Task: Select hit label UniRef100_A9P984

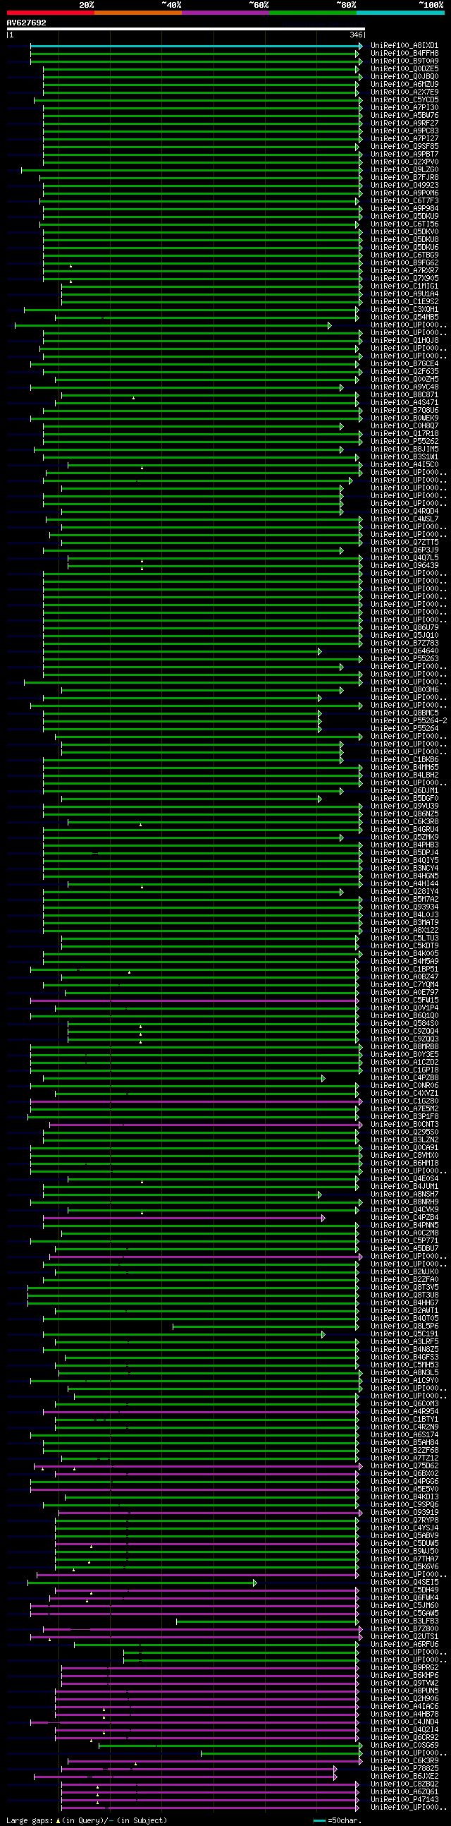Action: 404,209
